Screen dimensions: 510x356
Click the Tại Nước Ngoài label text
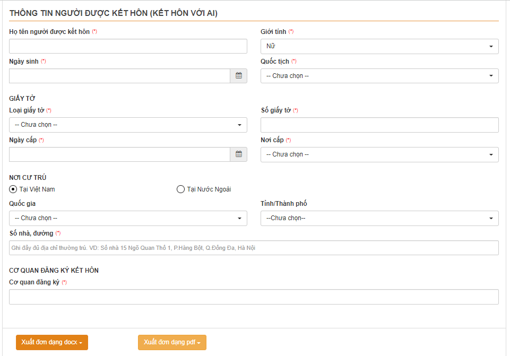pyautogui.click(x=209, y=189)
